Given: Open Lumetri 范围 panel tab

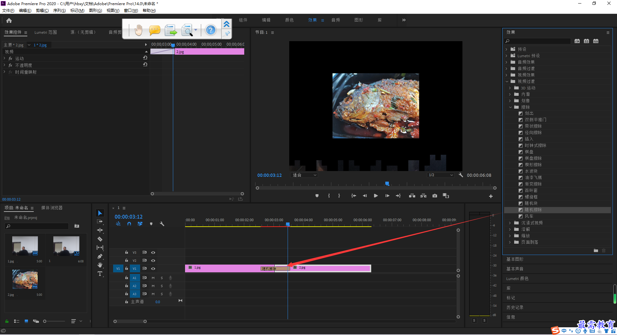Looking at the screenshot, I should (x=46, y=32).
